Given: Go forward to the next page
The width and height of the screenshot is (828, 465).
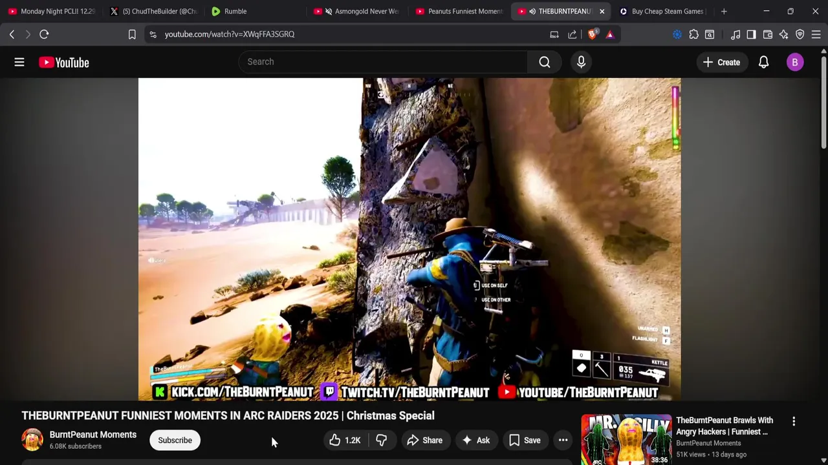Looking at the screenshot, I should click(x=28, y=34).
